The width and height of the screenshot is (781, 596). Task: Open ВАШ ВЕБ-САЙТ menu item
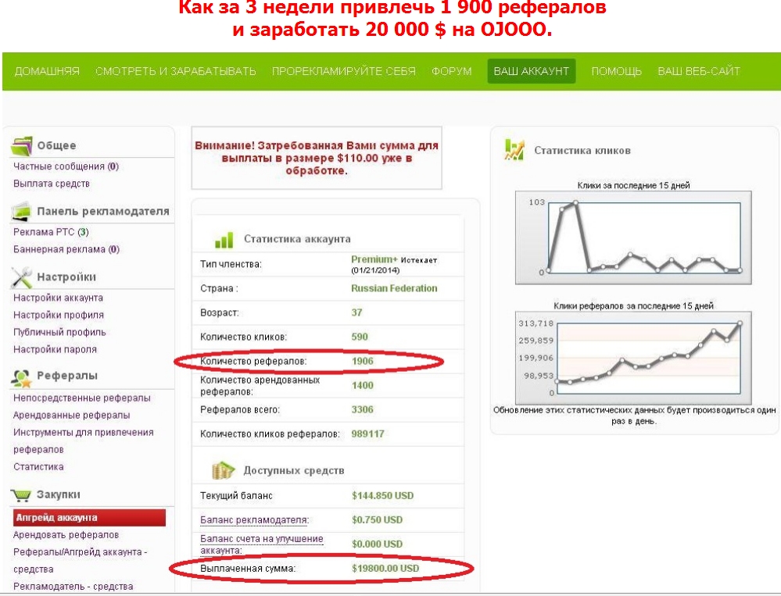click(700, 71)
